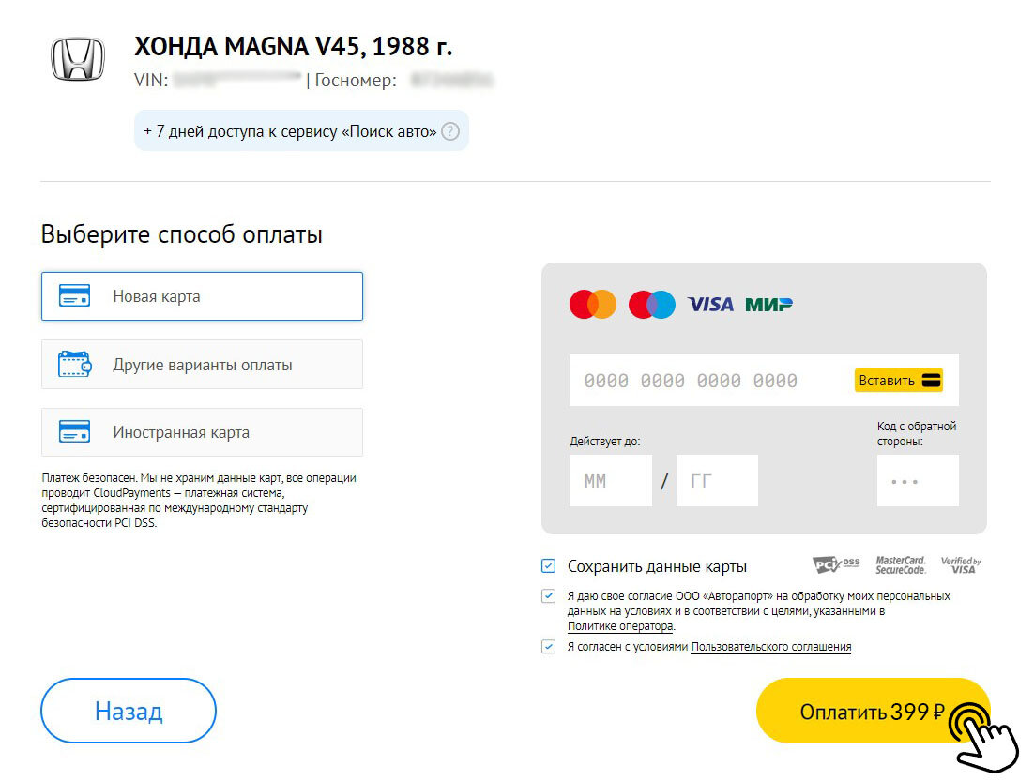Open the Политике оператора link
The width and height of the screenshot is (1034, 781).
[620, 627]
